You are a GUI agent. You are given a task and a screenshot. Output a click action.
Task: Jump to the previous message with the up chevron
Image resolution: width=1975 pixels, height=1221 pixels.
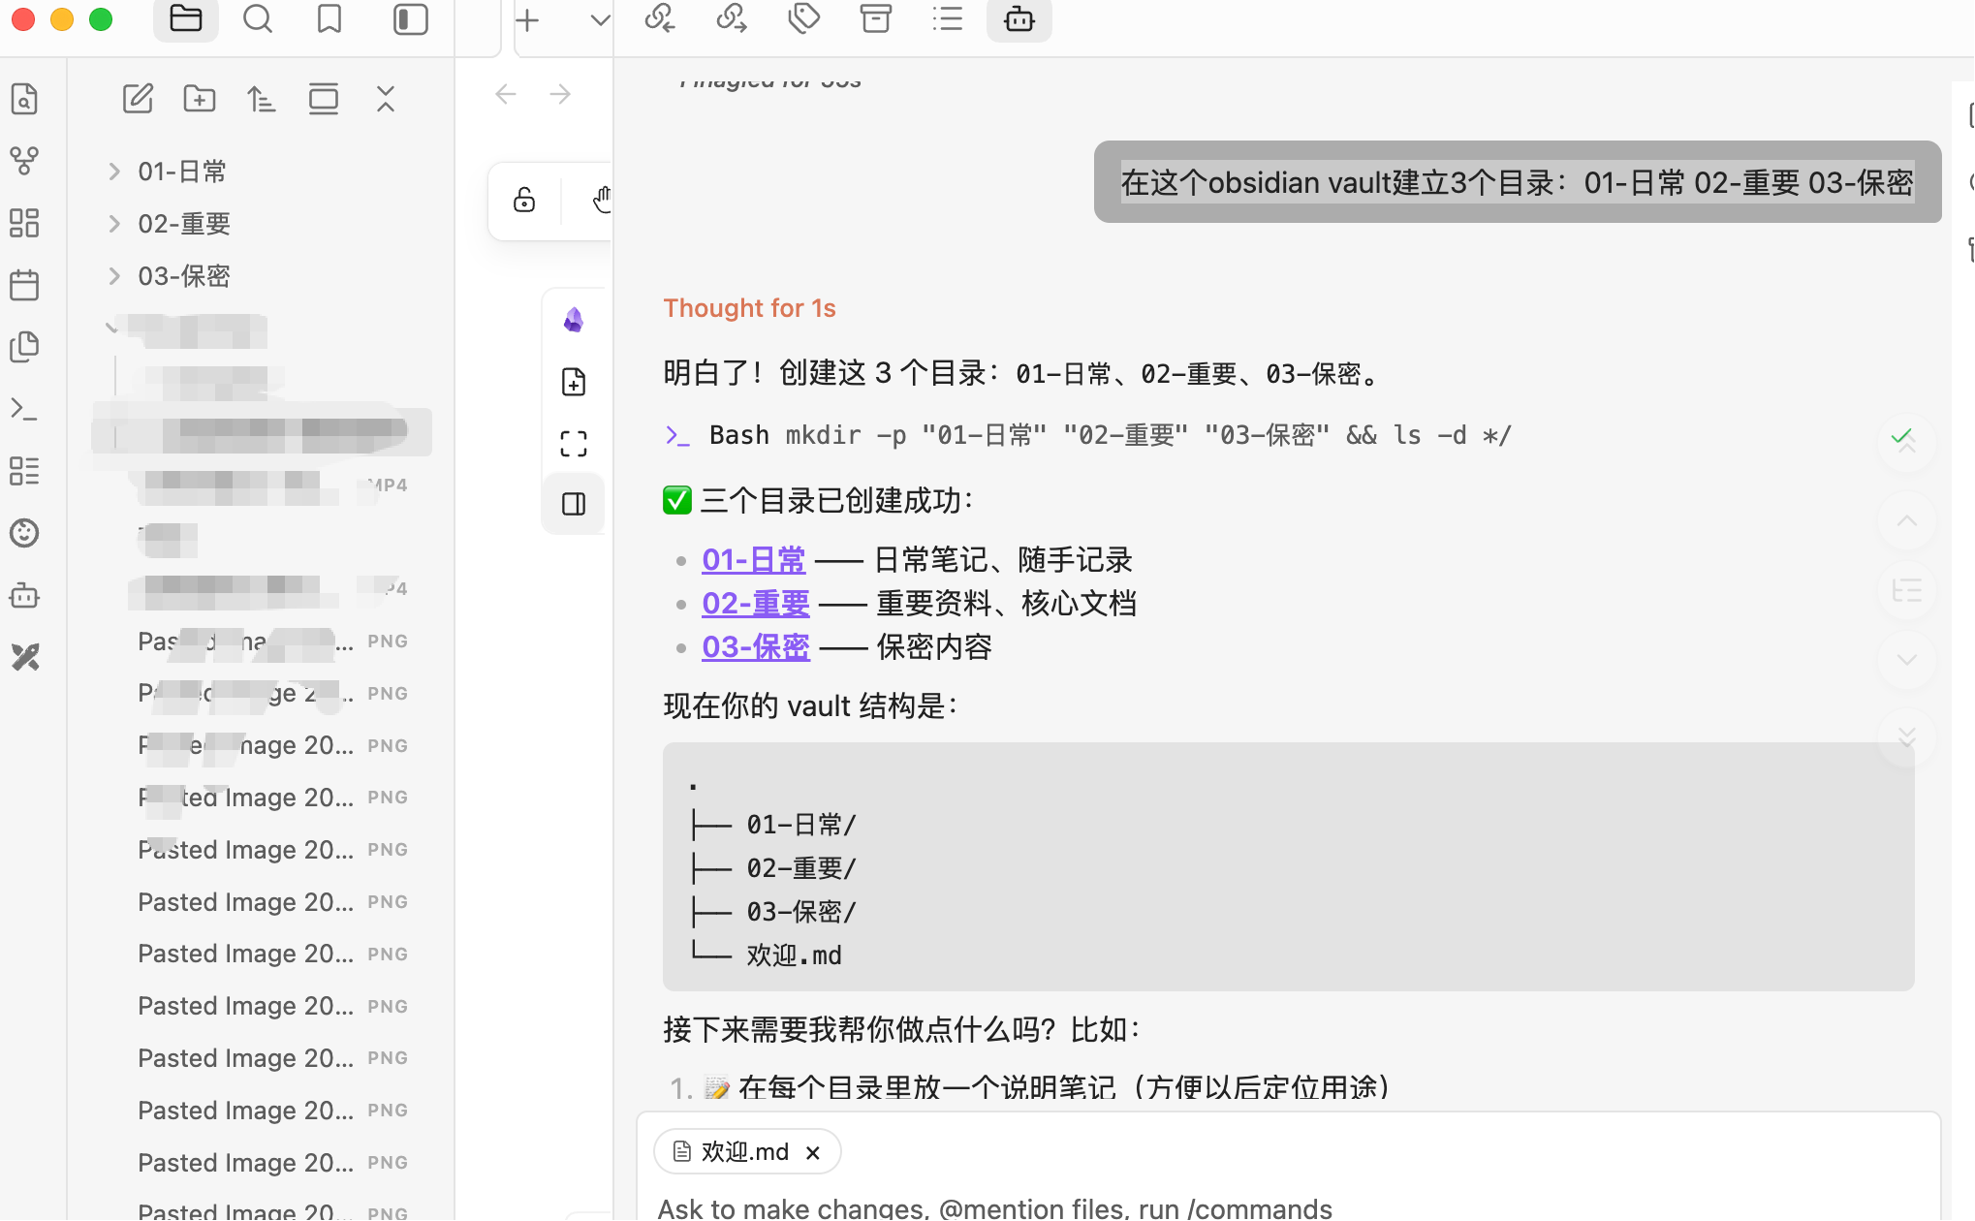[x=1907, y=521]
